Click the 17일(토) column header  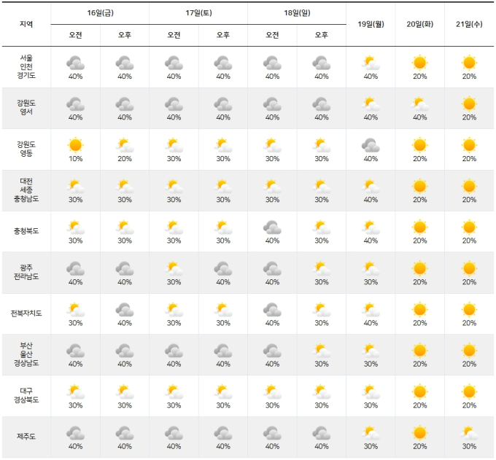coord(198,13)
